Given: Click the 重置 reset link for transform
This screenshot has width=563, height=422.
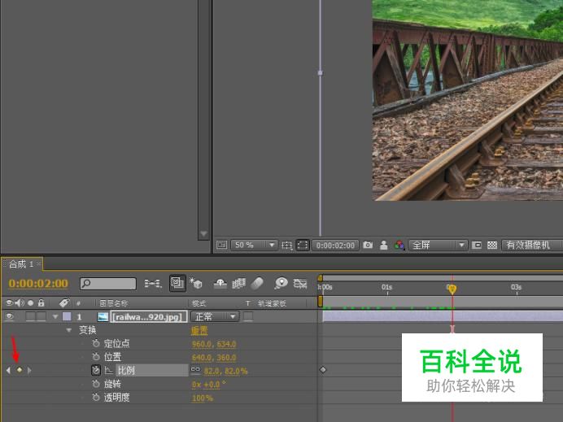Looking at the screenshot, I should pos(199,330).
